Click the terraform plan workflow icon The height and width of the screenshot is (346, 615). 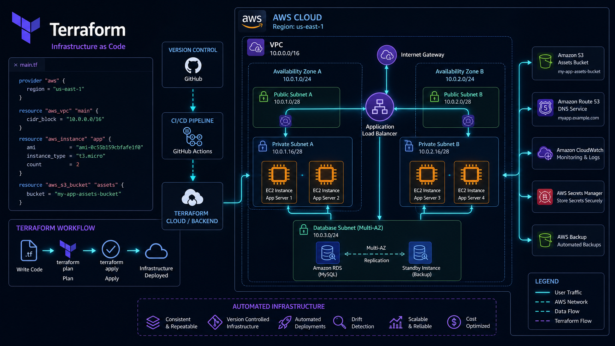click(x=68, y=249)
